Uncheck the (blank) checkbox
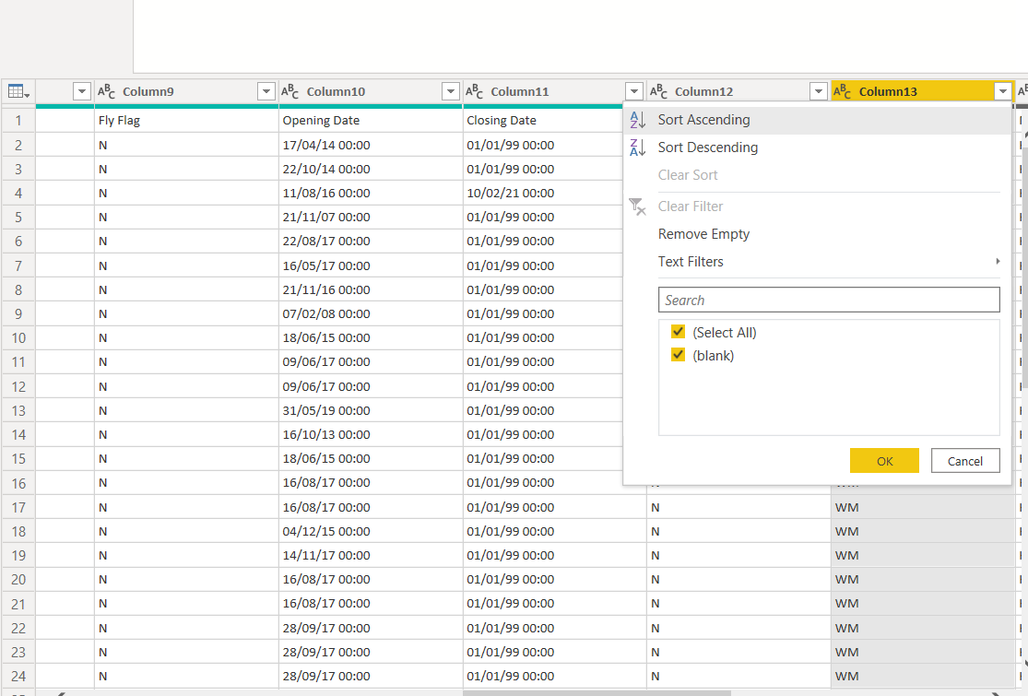Screen dimensions: 1028x696 click(678, 355)
